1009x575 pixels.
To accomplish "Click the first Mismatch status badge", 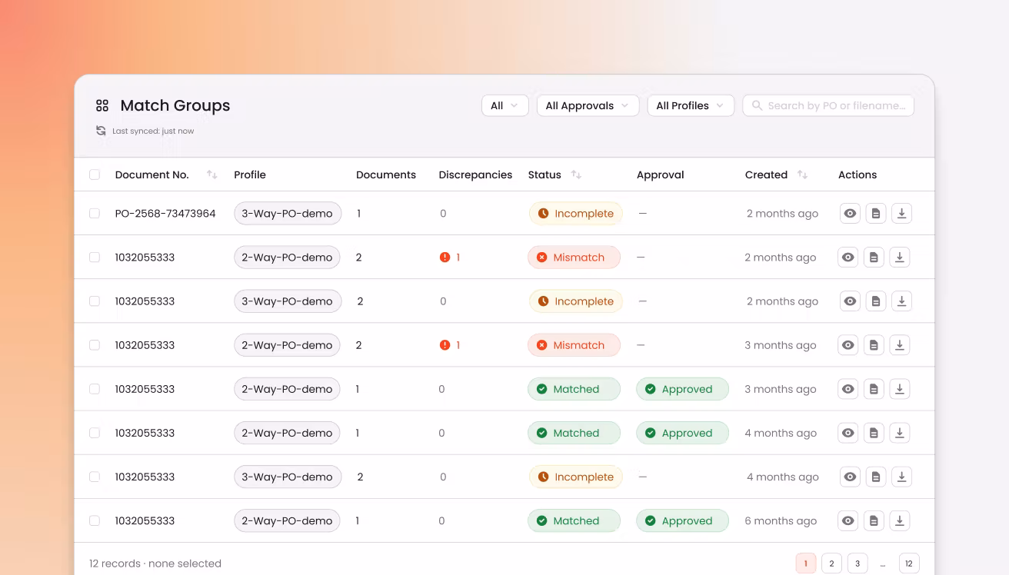I will [574, 258].
